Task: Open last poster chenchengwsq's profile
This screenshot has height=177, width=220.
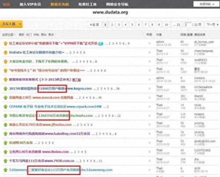Action: coord(203,51)
